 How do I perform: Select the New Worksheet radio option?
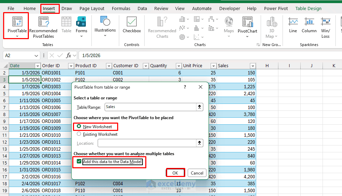(79, 126)
